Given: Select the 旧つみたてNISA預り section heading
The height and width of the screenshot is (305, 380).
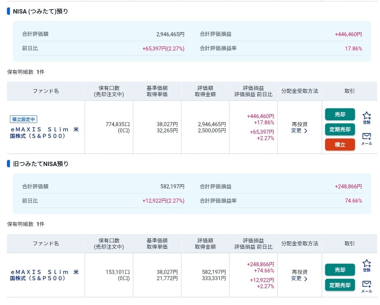Looking at the screenshot, I should coord(41,164).
